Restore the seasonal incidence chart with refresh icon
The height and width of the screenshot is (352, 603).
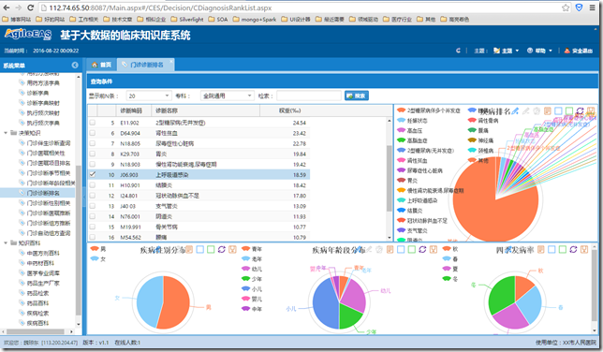[x=573, y=250]
